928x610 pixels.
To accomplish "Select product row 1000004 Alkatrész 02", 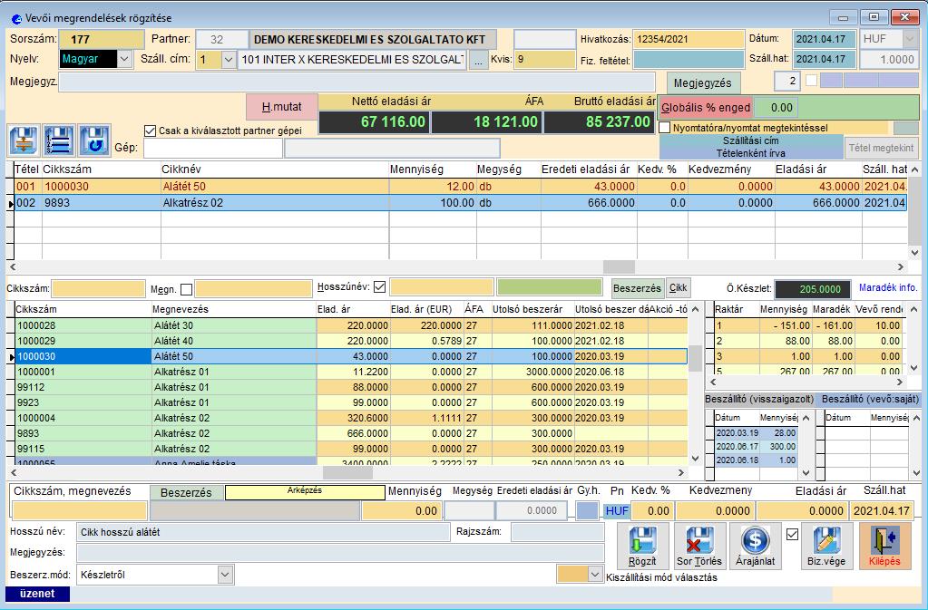I will click(352, 417).
